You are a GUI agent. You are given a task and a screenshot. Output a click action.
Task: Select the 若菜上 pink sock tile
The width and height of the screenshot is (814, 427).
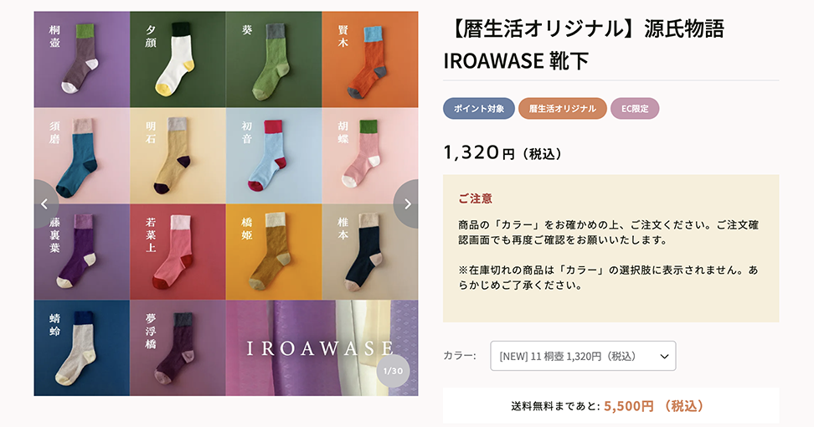pos(178,252)
